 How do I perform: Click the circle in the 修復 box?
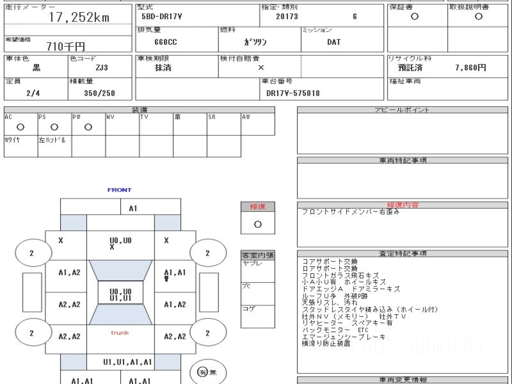point(258,224)
